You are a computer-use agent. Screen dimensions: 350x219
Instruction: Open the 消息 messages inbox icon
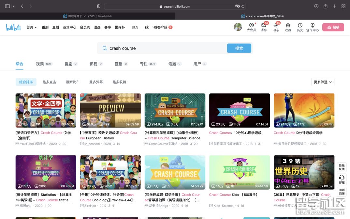tap(264, 25)
